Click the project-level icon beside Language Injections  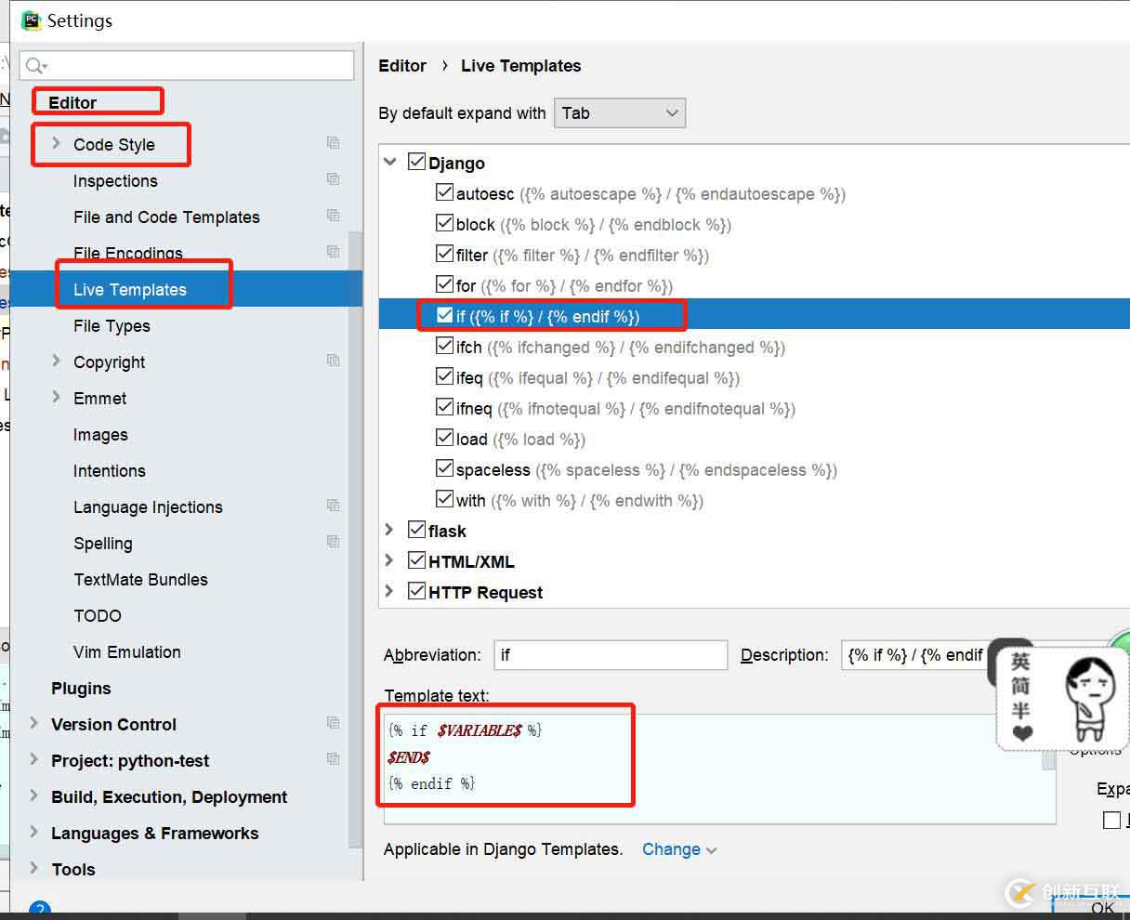[x=333, y=506]
